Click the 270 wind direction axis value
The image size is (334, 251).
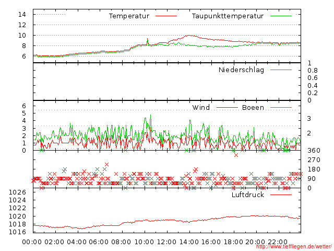(314, 160)
